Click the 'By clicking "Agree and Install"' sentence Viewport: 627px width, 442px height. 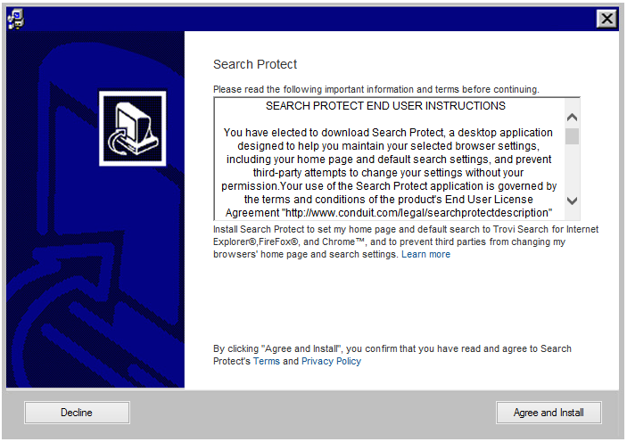coord(392,355)
